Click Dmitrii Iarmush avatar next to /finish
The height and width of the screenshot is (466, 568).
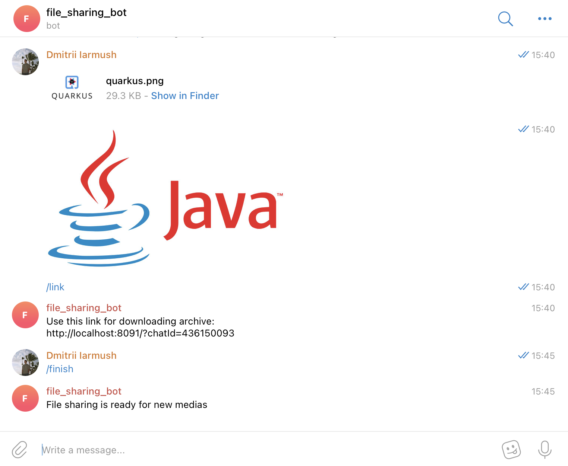pyautogui.click(x=25, y=363)
